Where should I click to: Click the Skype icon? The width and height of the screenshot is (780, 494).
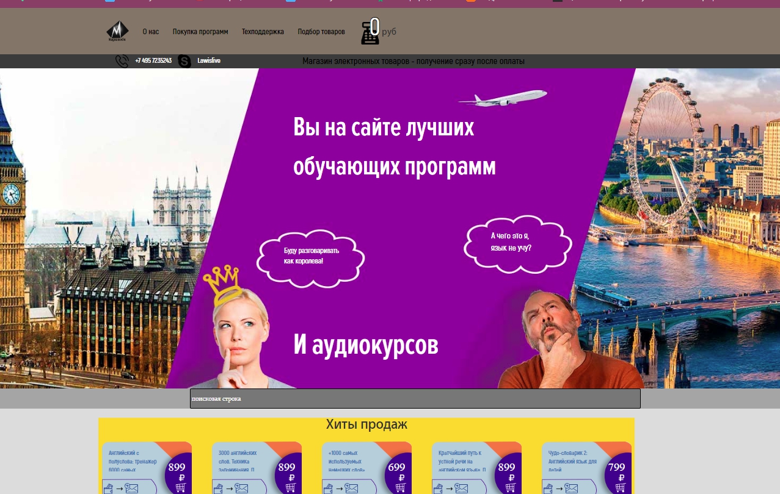click(184, 61)
